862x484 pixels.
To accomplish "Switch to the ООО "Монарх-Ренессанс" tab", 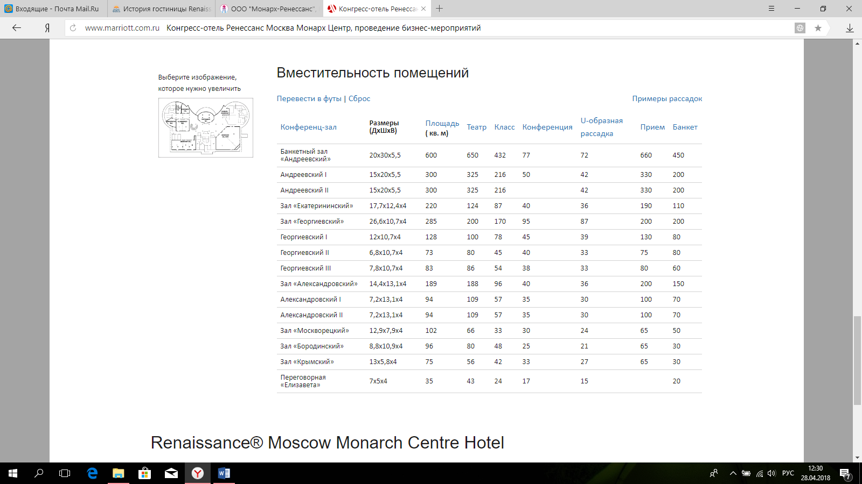I will click(x=269, y=9).
